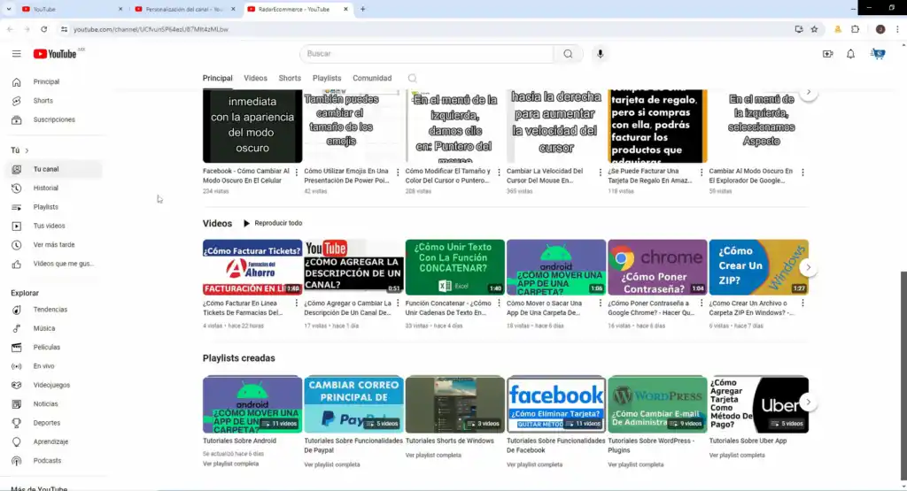Switch to Personalización del canal browser tab
The height and width of the screenshot is (491, 907).
click(x=184, y=9)
